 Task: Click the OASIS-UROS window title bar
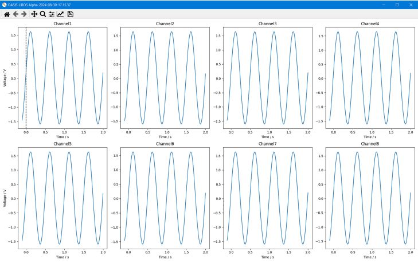tap(186, 5)
